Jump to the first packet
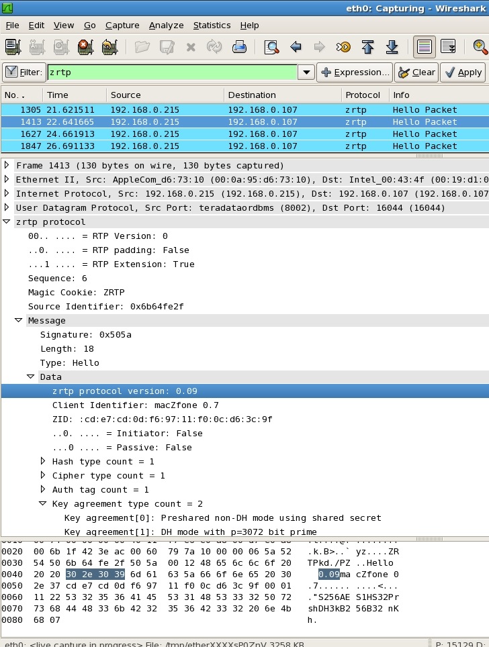The width and height of the screenshot is (489, 647). [x=367, y=47]
